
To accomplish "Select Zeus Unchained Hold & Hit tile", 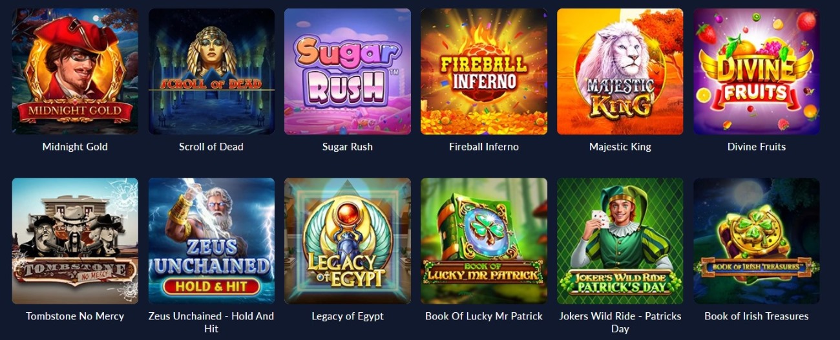I will [211, 241].
